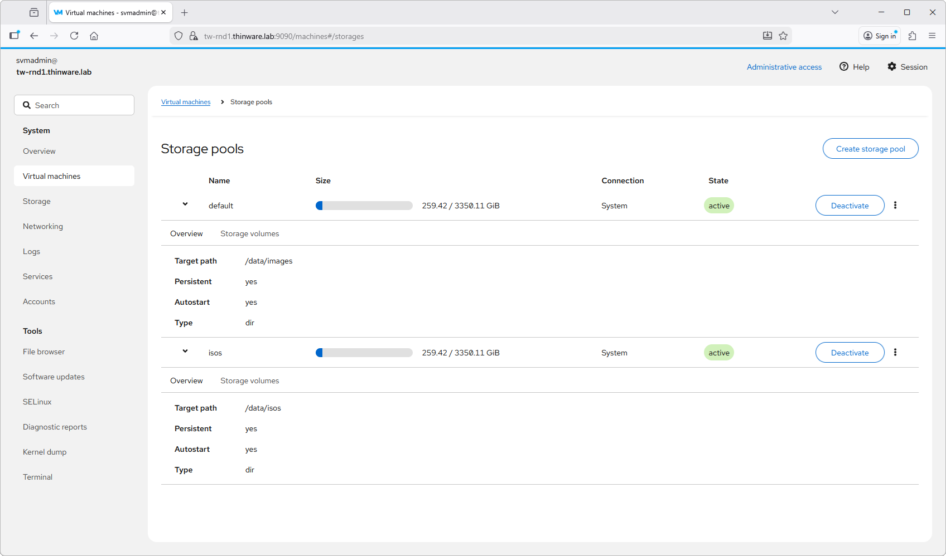
Task: Open list all tabs dropdown arrow
Action: pyautogui.click(x=835, y=12)
